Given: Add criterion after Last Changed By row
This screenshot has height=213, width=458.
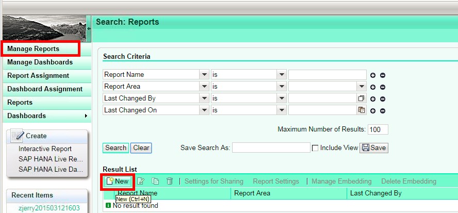Looking at the screenshot, I should (373, 99).
